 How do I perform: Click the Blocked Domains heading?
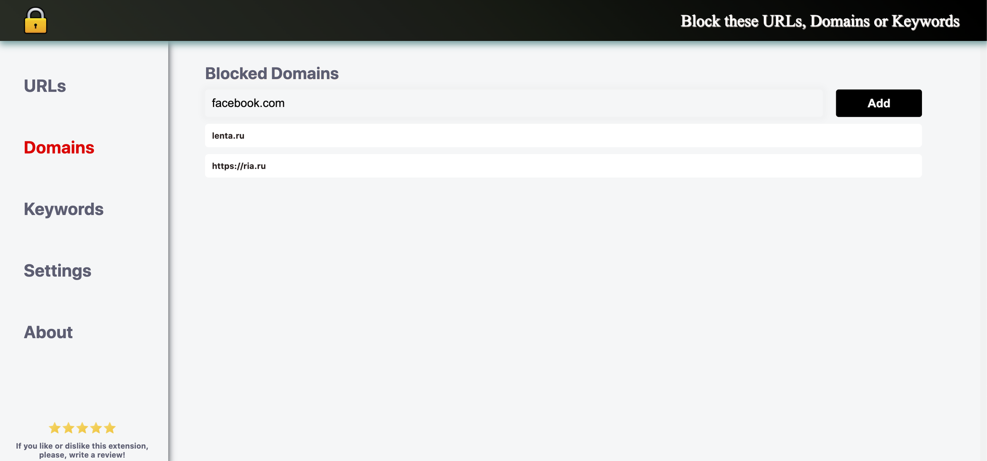(x=272, y=73)
